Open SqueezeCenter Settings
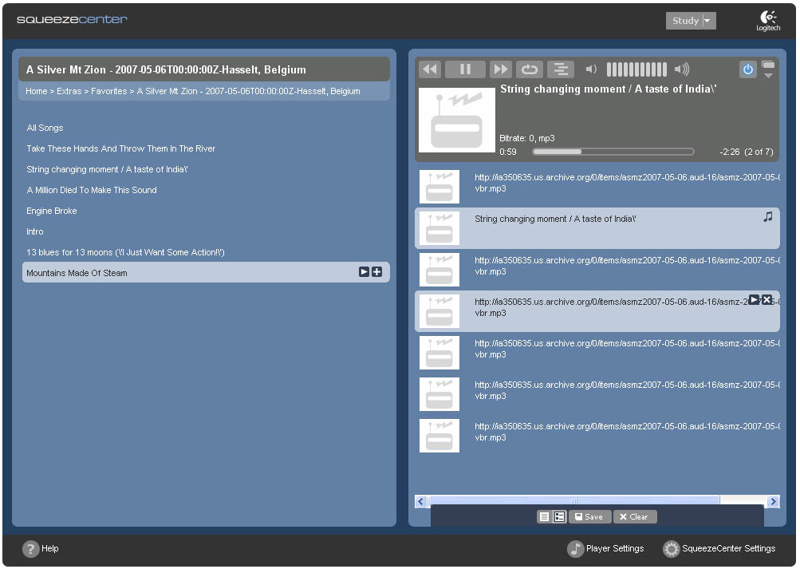Image resolution: width=800 pixels, height=569 pixels. tap(719, 548)
